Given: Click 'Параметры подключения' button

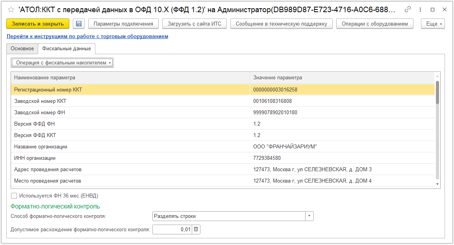Looking at the screenshot, I should [x=123, y=24].
